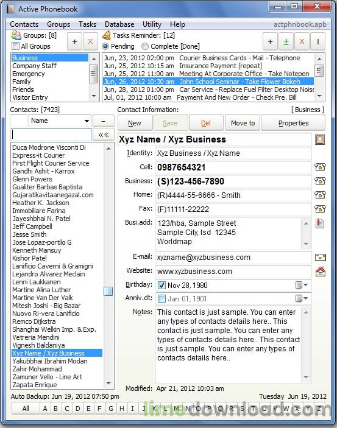Click the Active Phonebook title icon
Screen dimensions: 337x428
(x=10, y=9)
